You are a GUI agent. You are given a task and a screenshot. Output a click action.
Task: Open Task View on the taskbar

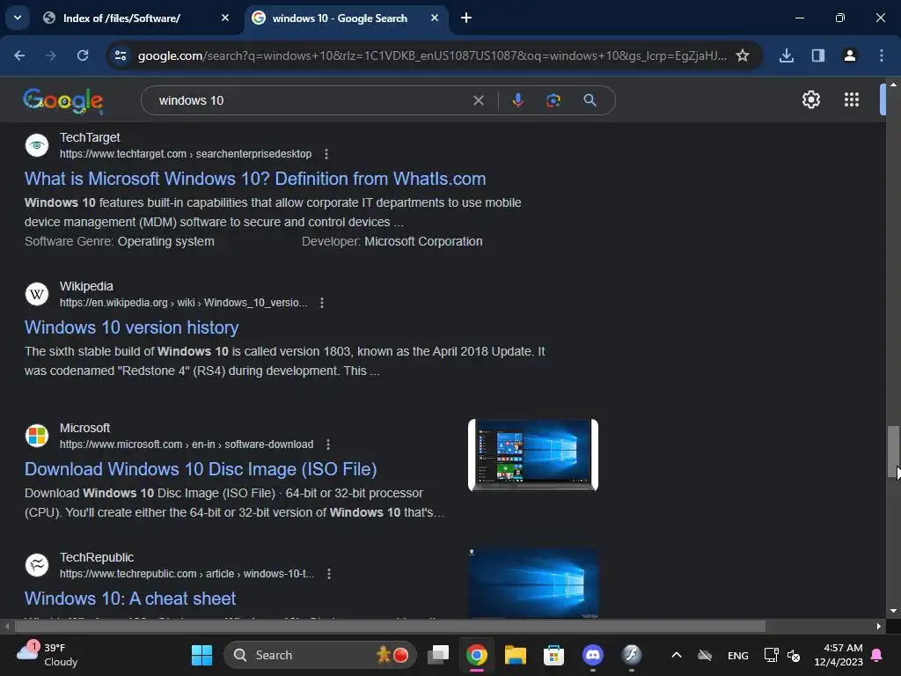click(x=438, y=655)
